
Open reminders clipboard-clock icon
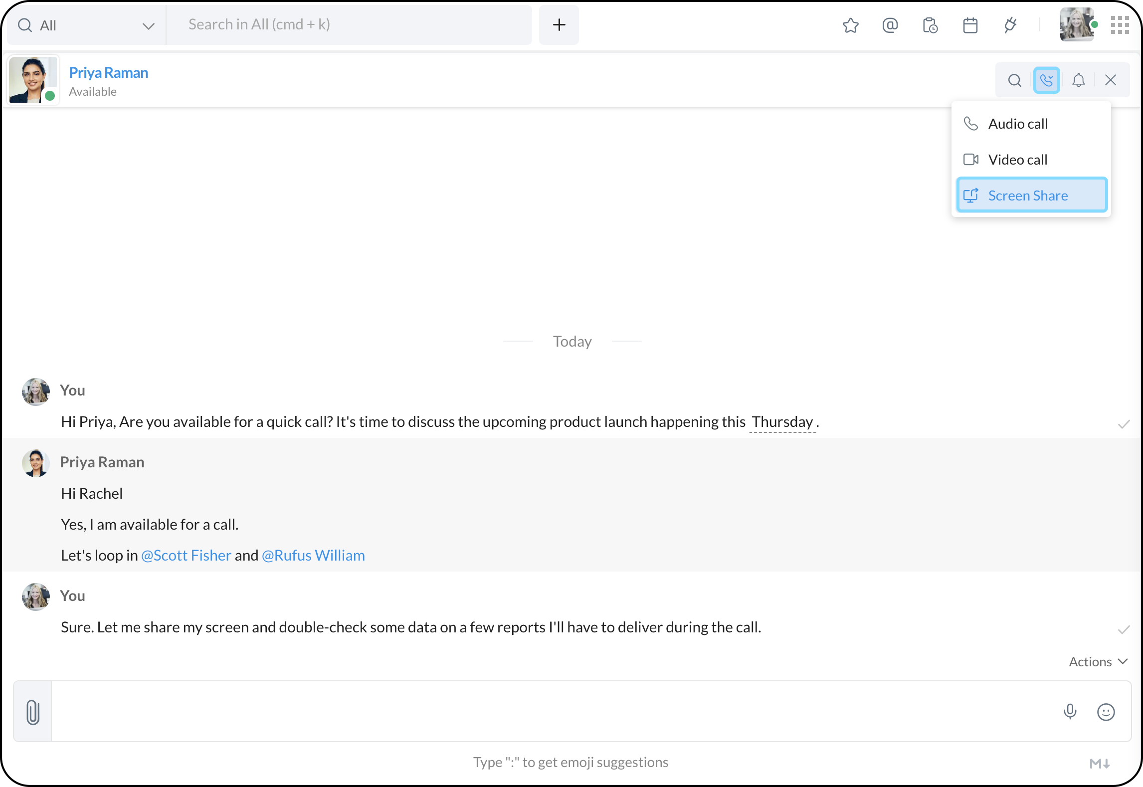(930, 25)
